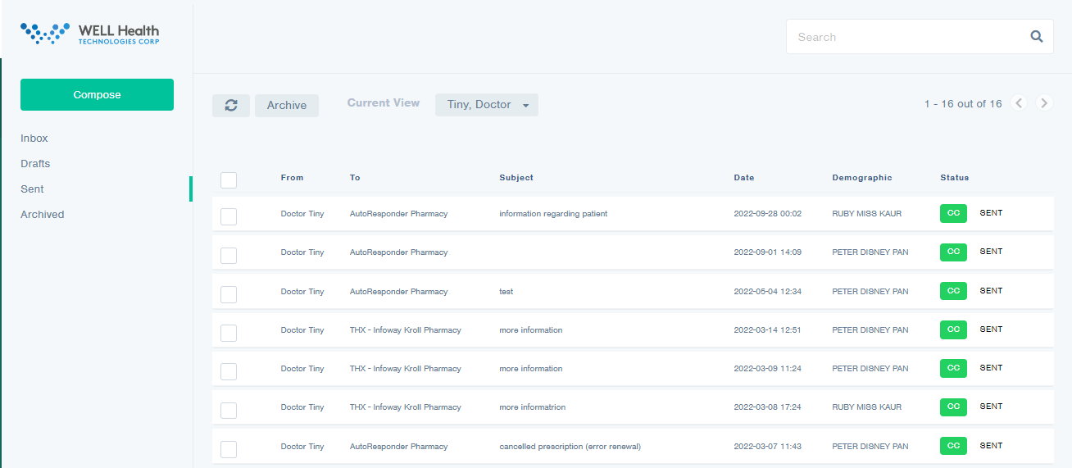Click the refresh messages icon
Viewport: 1072px width, 468px height.
(x=231, y=105)
